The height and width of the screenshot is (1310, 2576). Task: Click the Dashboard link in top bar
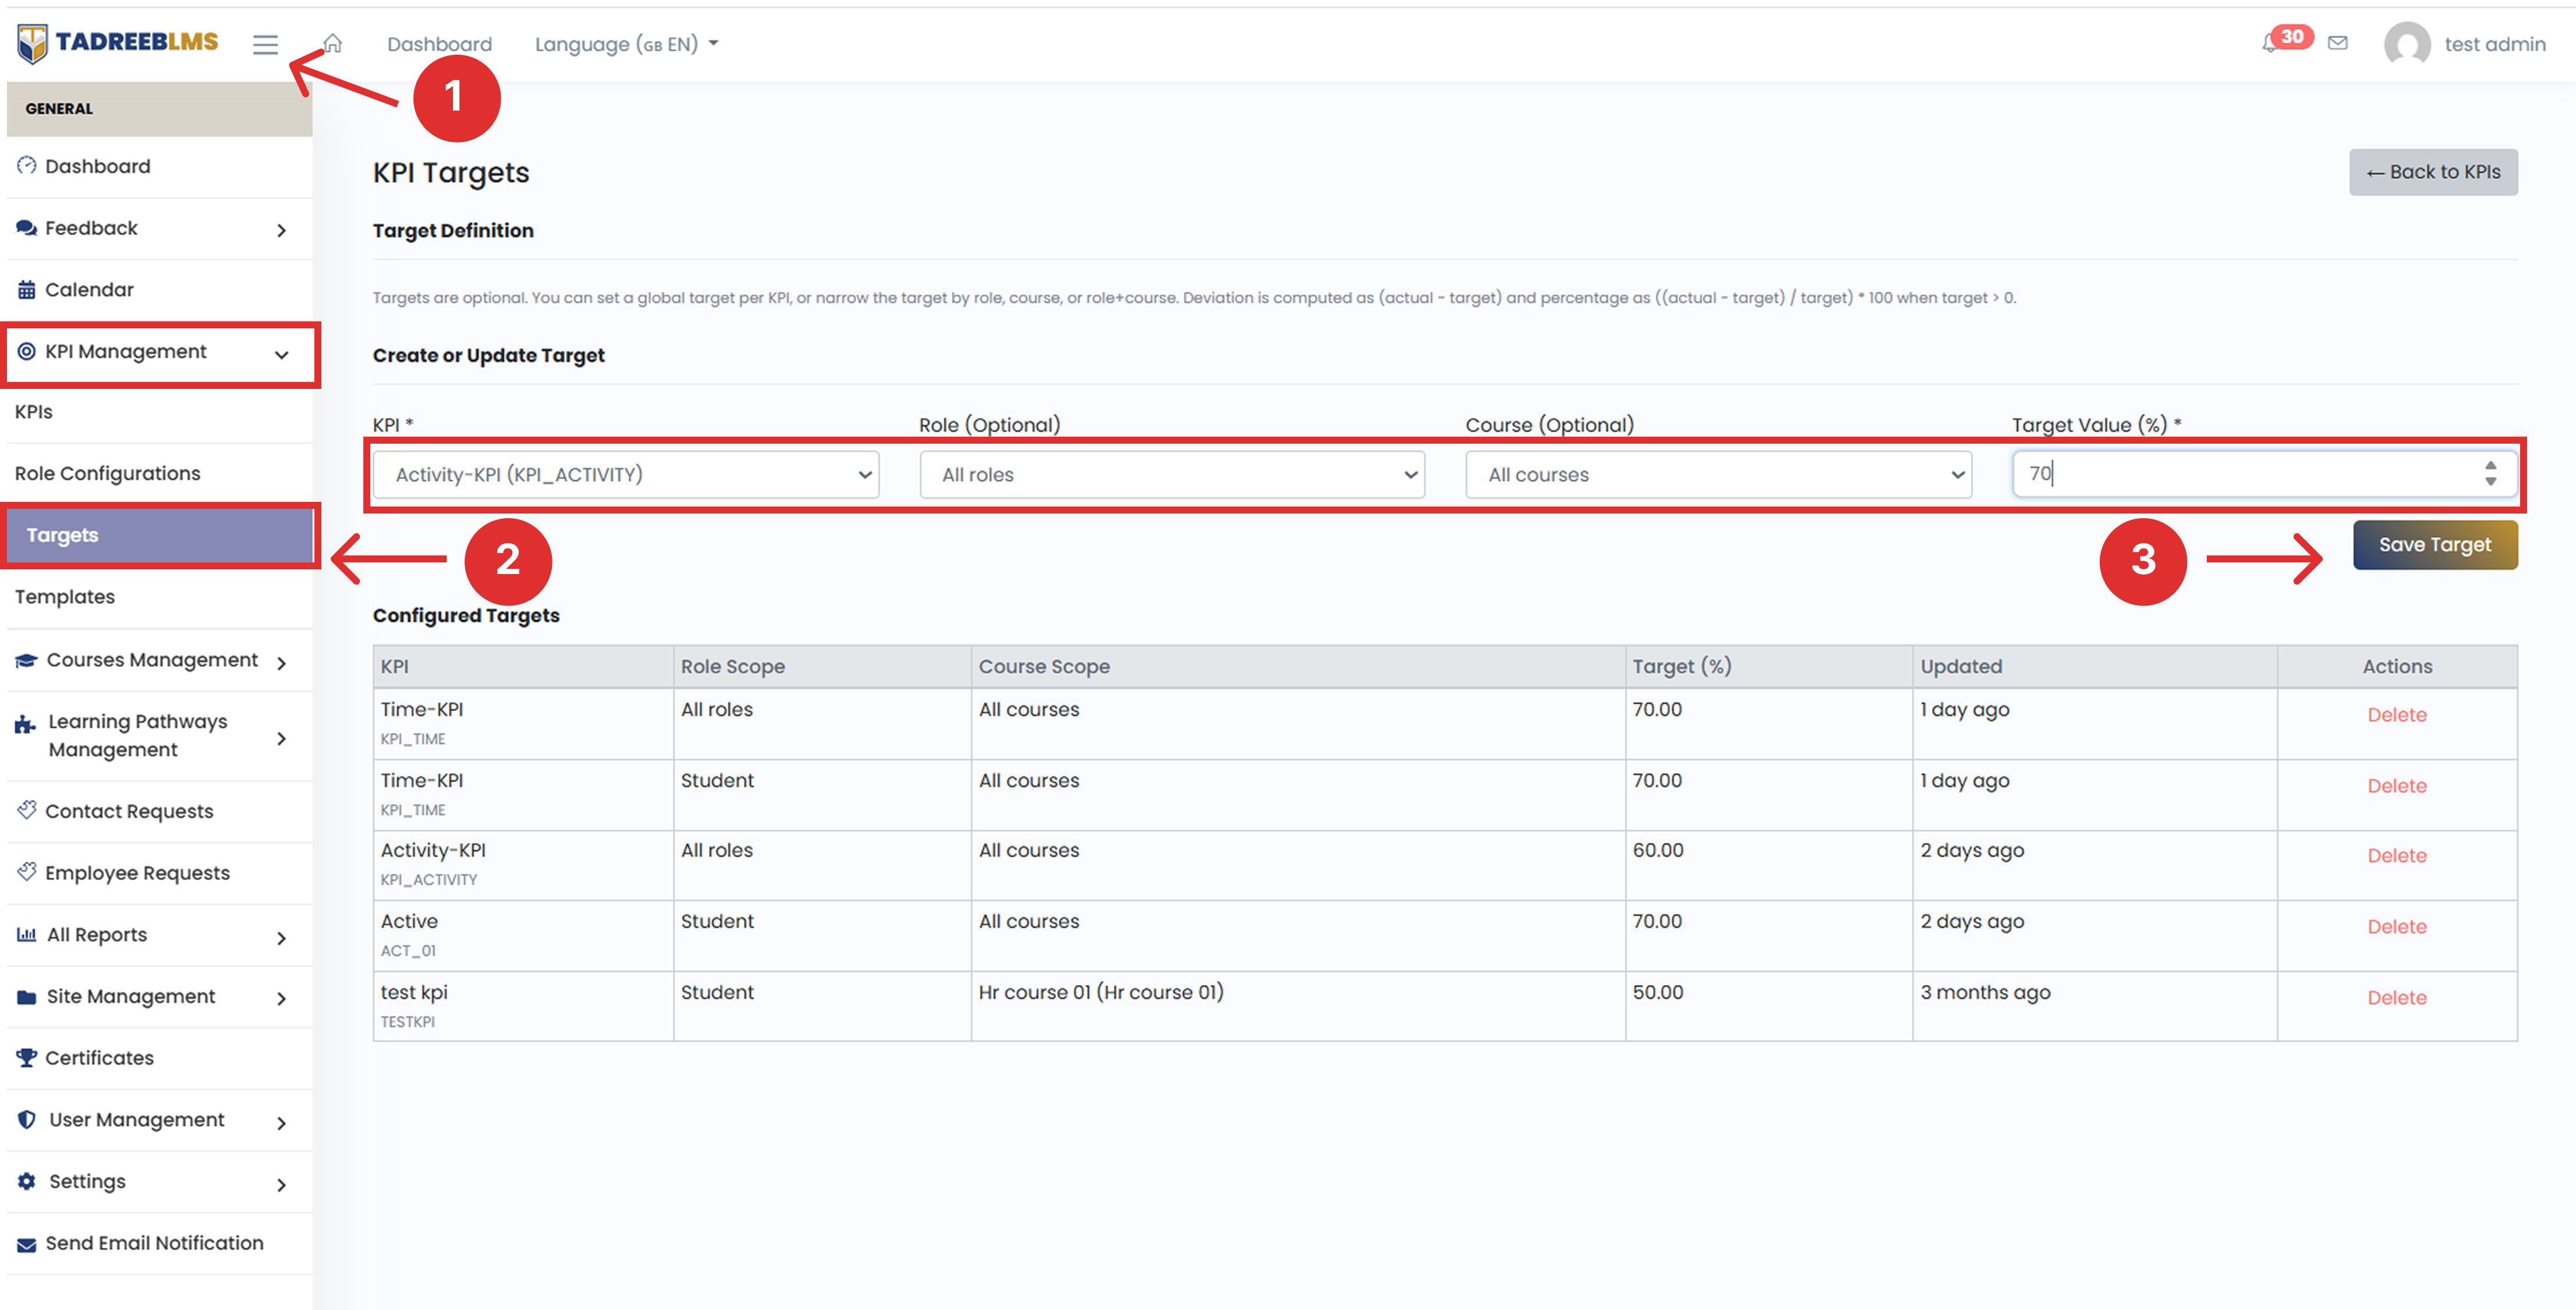439,44
